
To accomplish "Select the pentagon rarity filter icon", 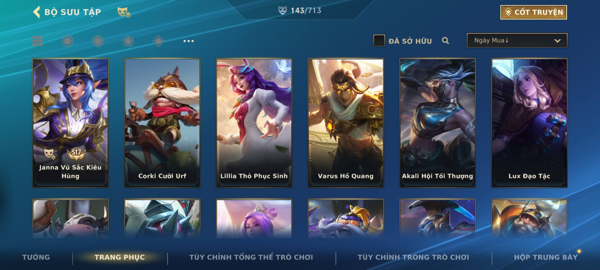I will (x=128, y=41).
